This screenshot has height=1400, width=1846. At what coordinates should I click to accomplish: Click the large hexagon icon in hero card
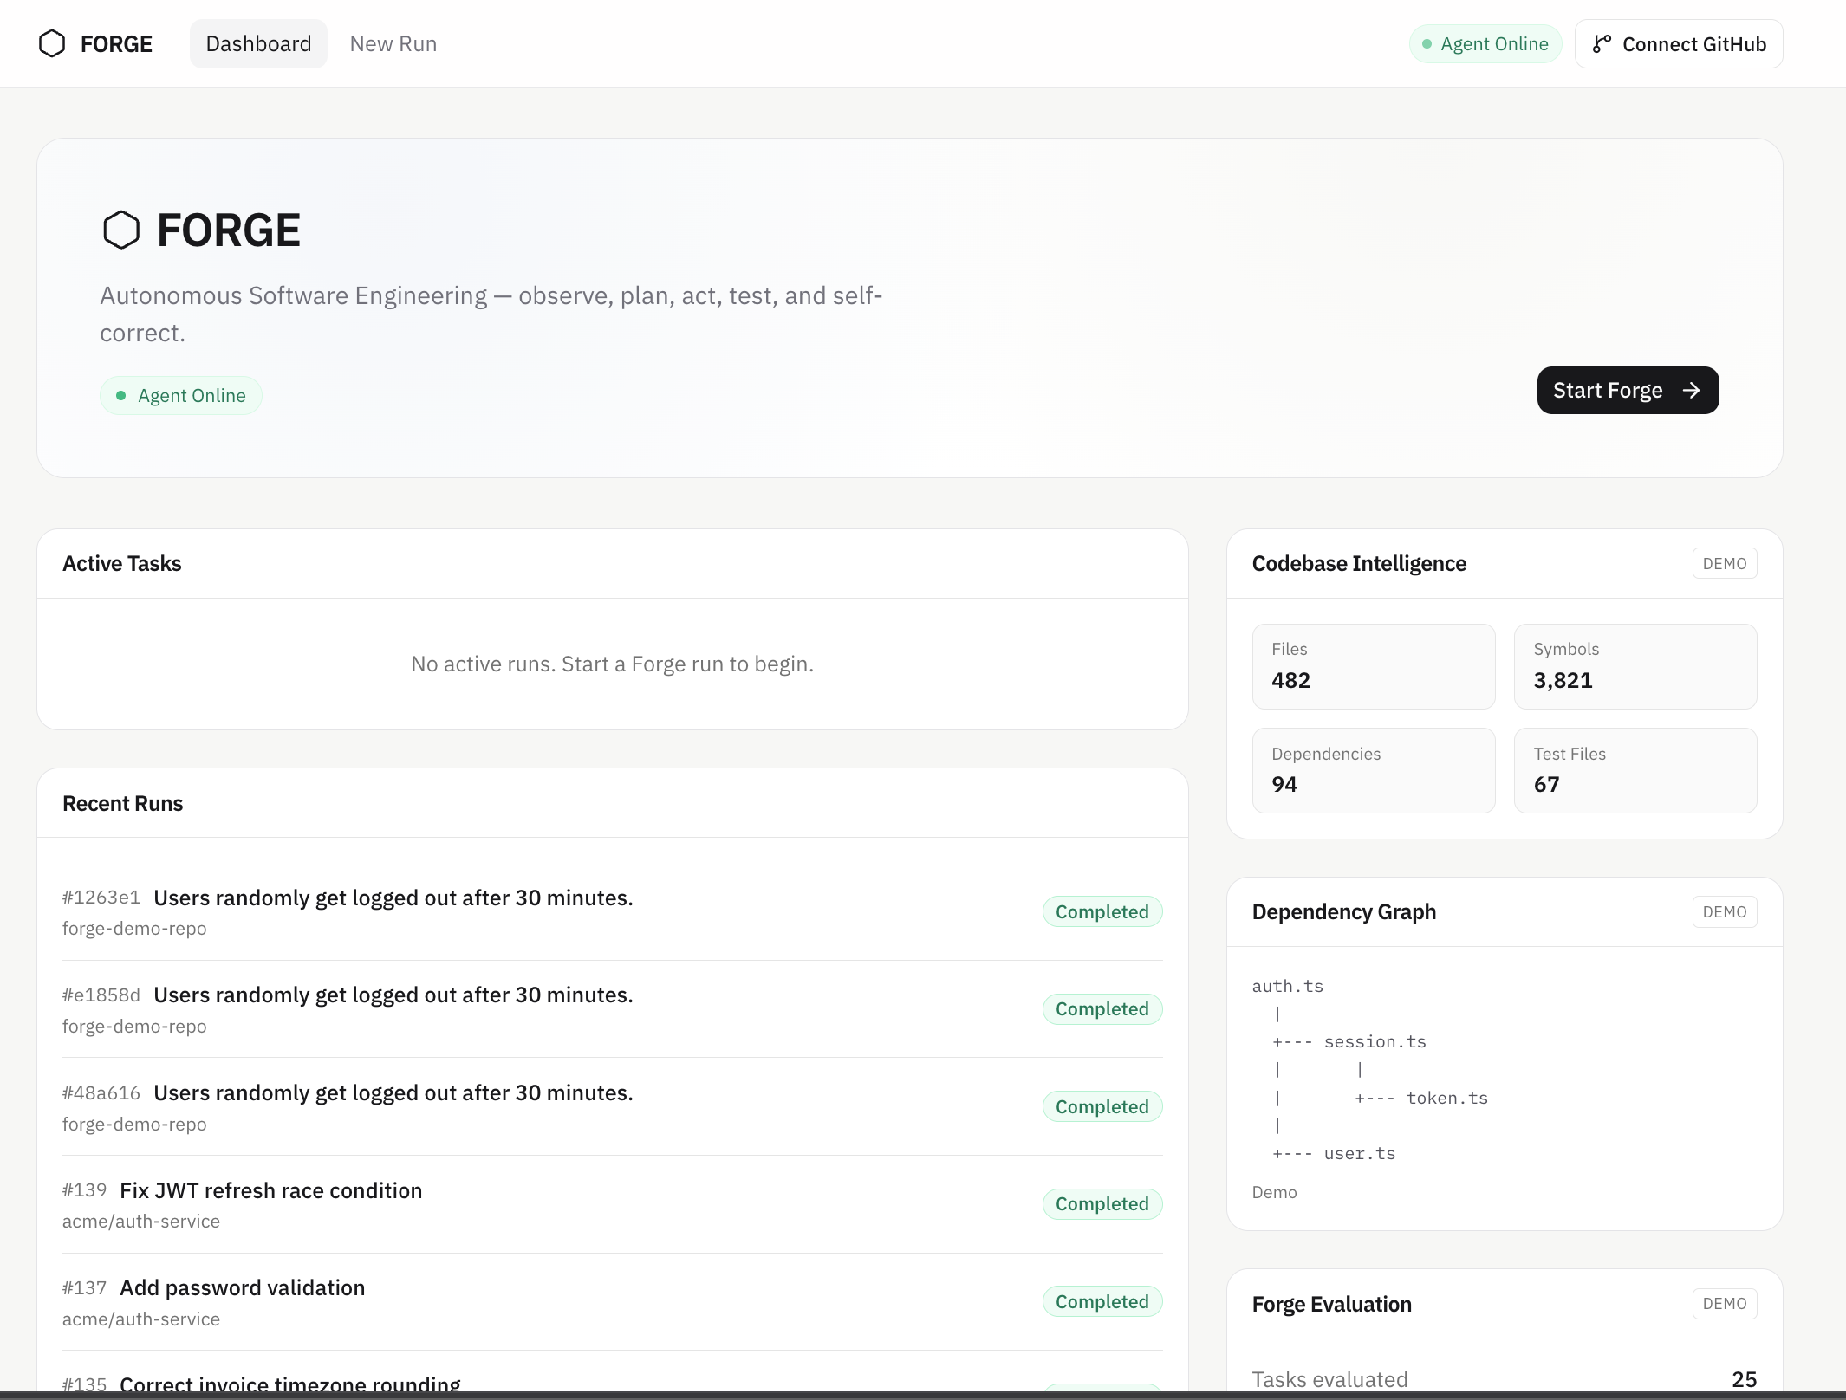(121, 230)
